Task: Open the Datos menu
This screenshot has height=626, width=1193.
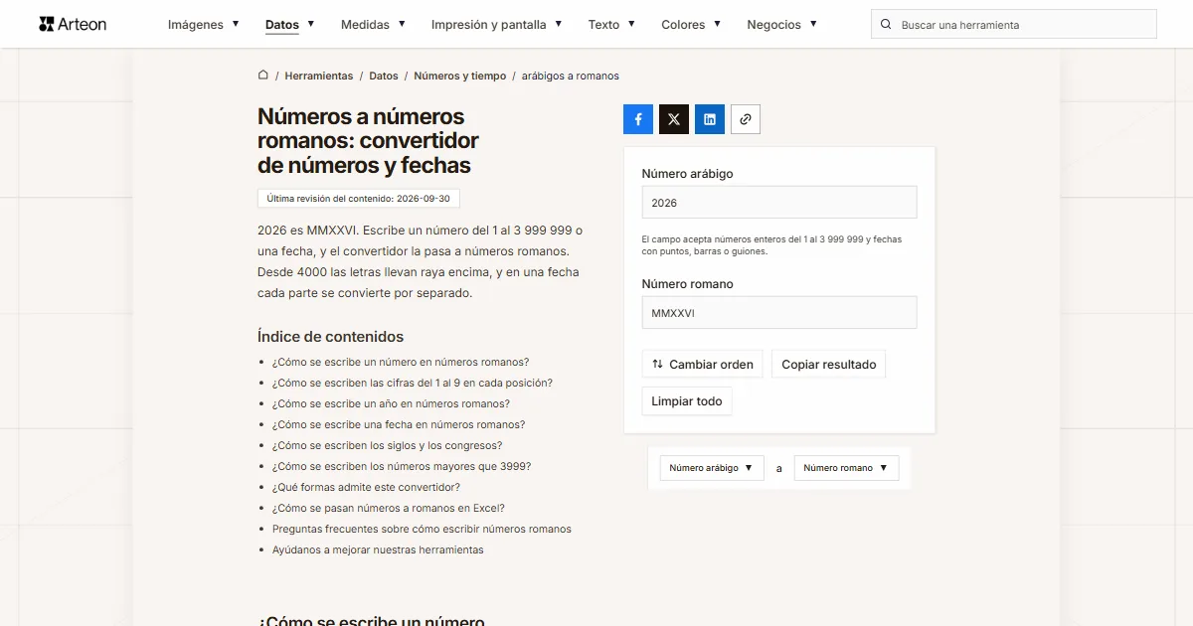Action: coord(290,25)
